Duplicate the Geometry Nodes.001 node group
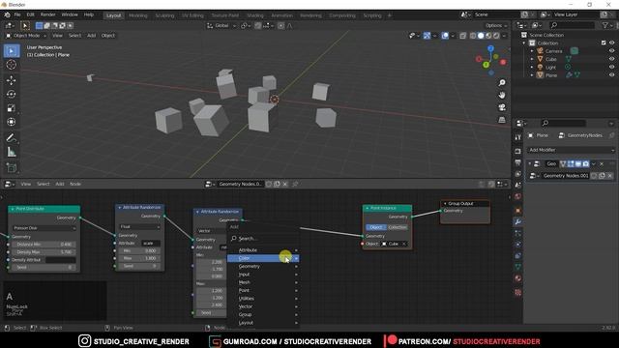619x348 pixels. [602, 176]
